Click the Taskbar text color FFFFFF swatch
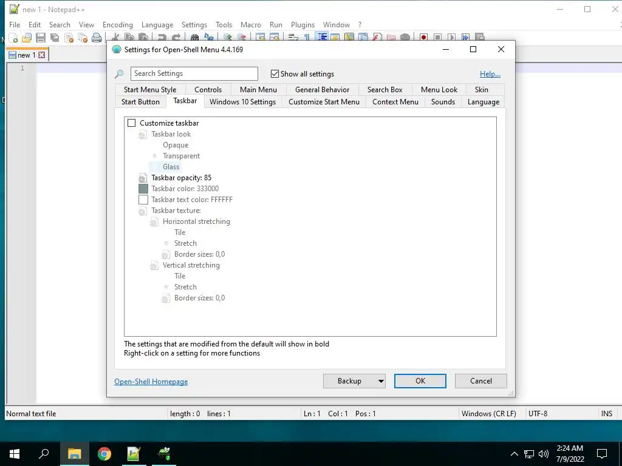Viewport: 622px width, 466px height. click(x=143, y=200)
